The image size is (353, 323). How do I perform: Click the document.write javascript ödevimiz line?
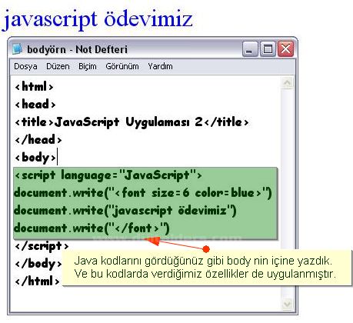coord(125,211)
